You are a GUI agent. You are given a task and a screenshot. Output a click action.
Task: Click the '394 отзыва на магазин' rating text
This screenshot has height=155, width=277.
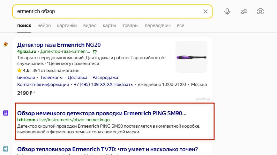pyautogui.click(x=56, y=70)
